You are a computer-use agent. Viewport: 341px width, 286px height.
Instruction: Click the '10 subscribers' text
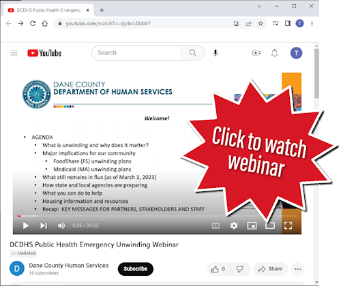[x=44, y=273]
